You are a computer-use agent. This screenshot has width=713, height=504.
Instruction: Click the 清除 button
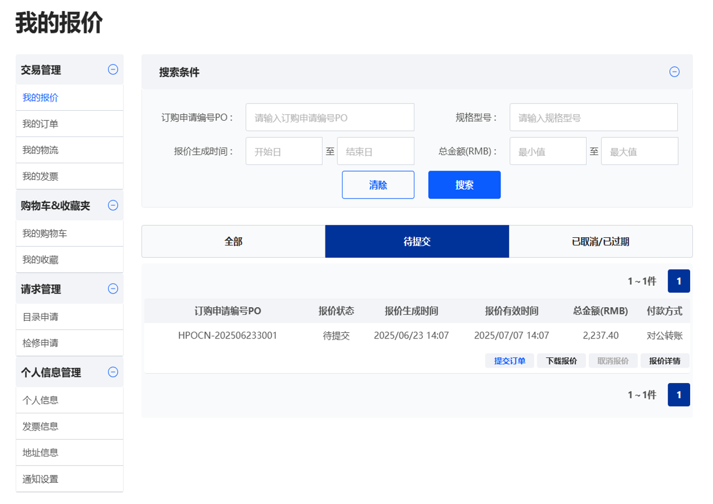click(378, 185)
